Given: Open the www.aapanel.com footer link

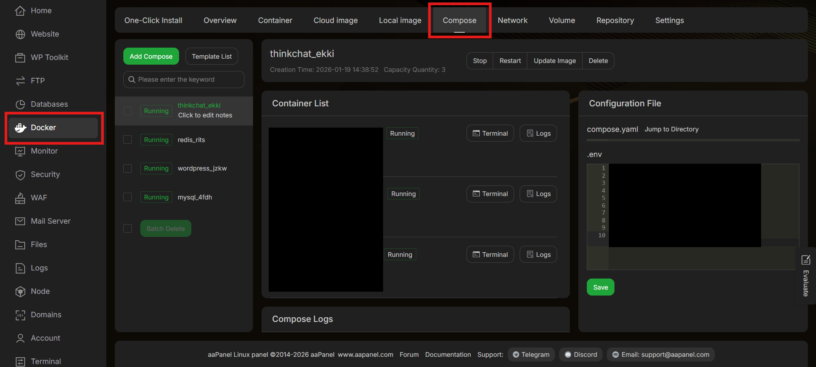Looking at the screenshot, I should [x=366, y=355].
